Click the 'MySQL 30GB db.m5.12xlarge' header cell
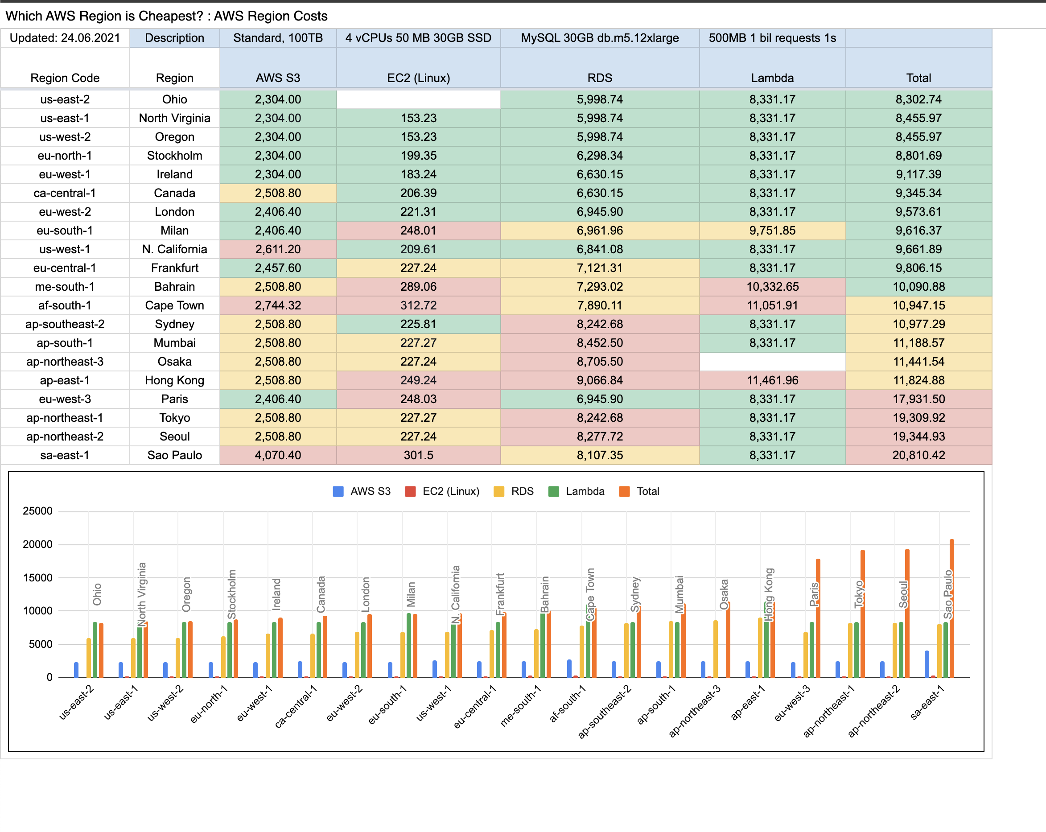The image size is (1046, 832). (600, 38)
